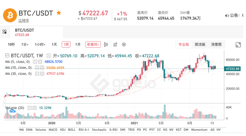
Task: Open Volume (20) settings gear
Action: [x=29, y=108]
